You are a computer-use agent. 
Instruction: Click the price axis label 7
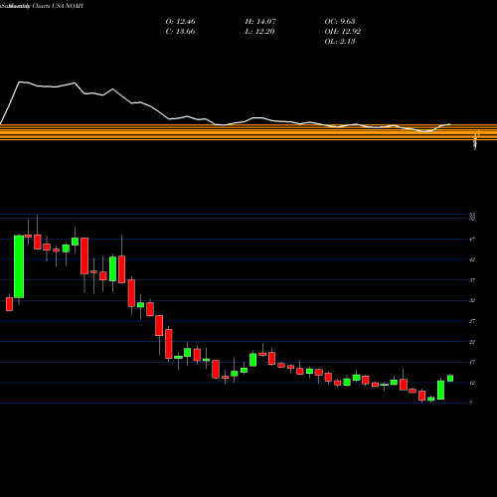471,404
